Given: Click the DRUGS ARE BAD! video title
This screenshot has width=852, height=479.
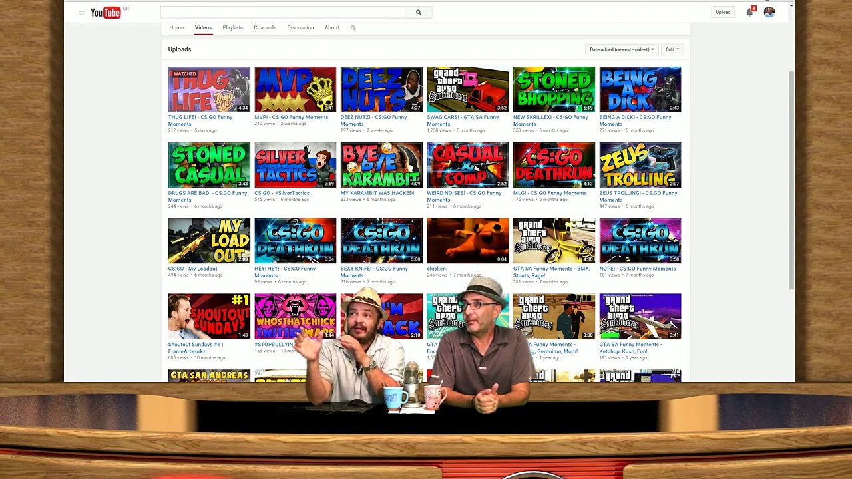Looking at the screenshot, I should click(208, 196).
